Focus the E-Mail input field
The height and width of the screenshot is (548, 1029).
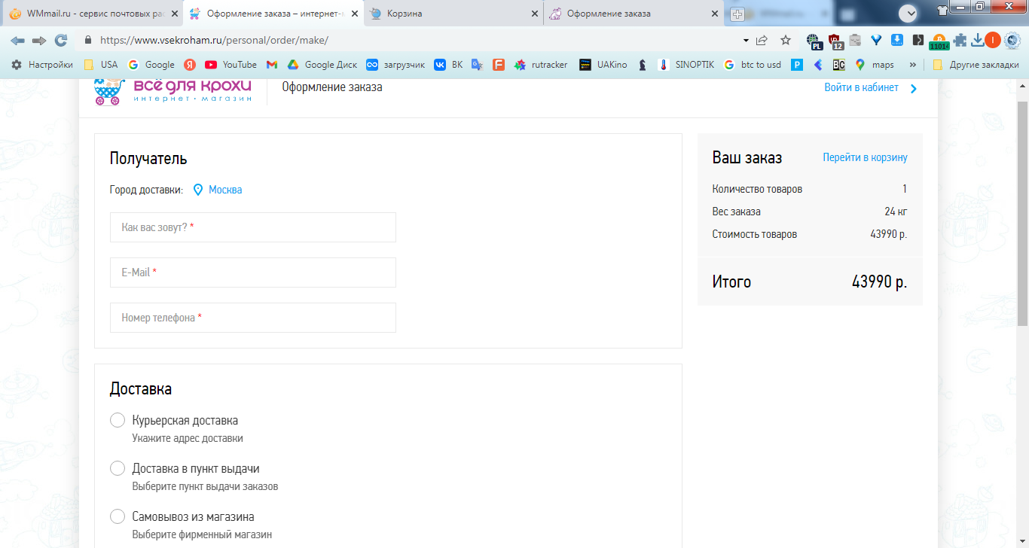253,272
